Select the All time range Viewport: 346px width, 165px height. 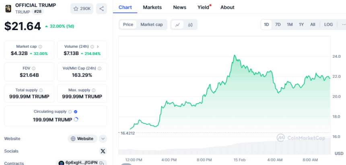[313, 24]
